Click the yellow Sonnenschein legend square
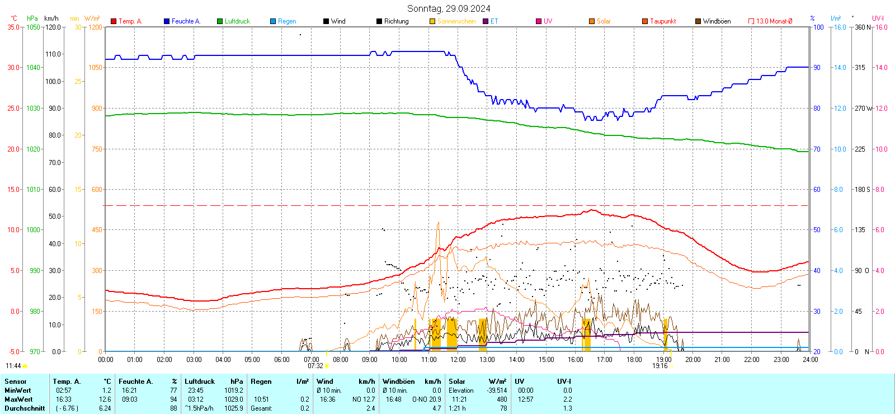Image resolution: width=895 pixels, height=414 pixels. pyautogui.click(x=432, y=21)
